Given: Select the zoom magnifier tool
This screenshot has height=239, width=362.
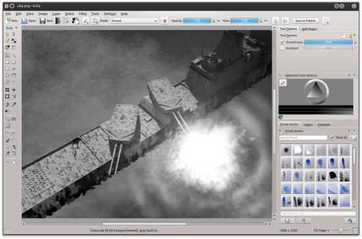Looking at the screenshot, I should pos(7,162).
